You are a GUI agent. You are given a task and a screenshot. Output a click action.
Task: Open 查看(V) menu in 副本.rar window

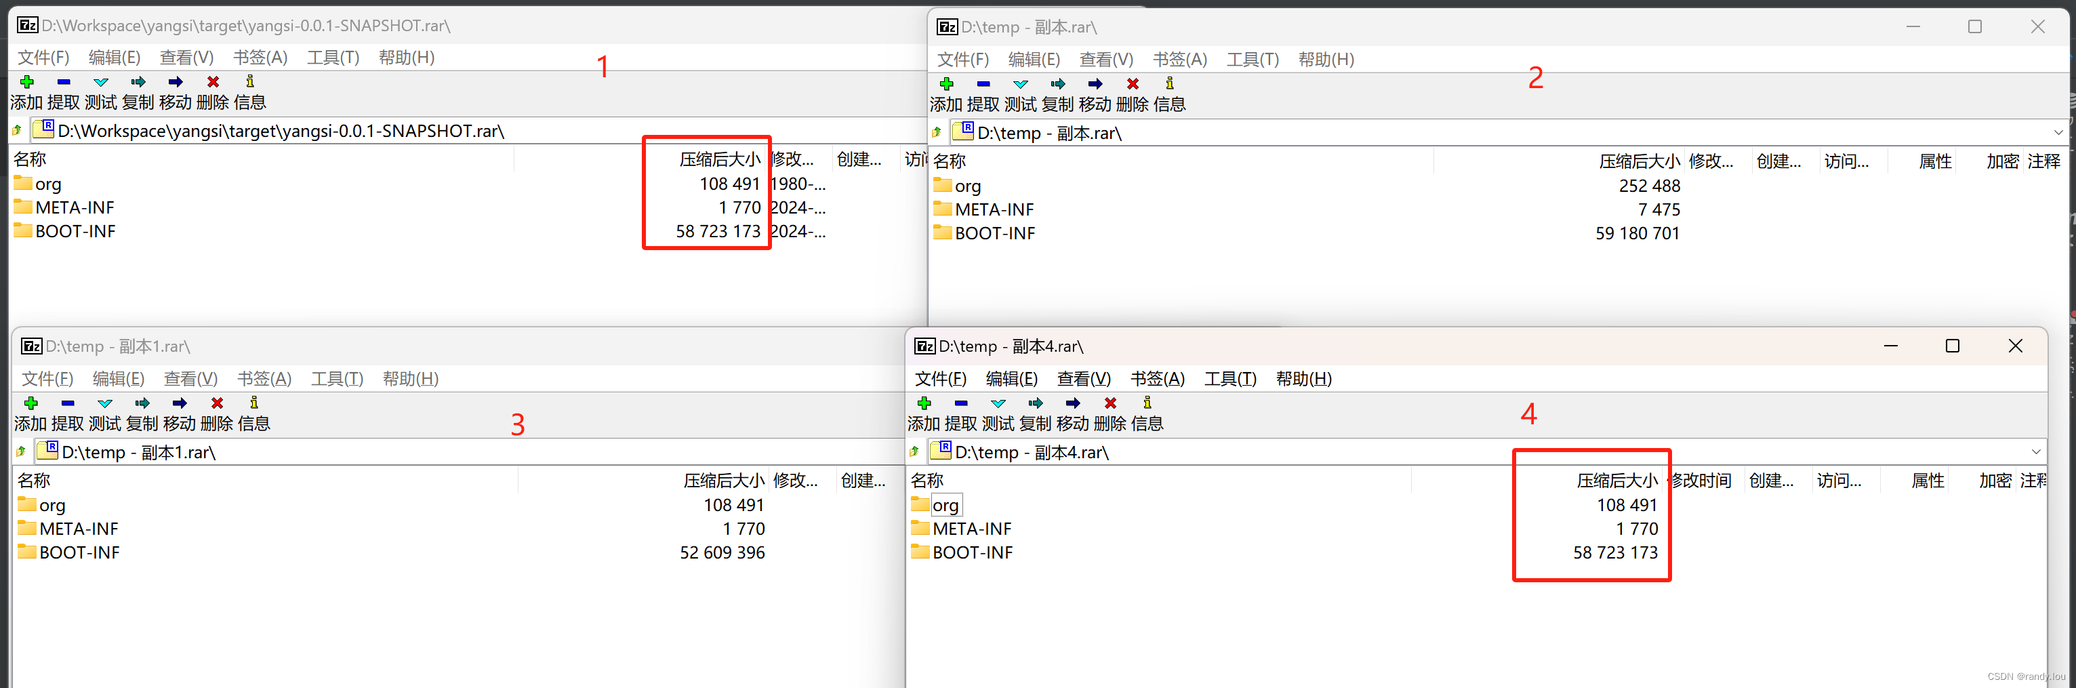[1105, 60]
